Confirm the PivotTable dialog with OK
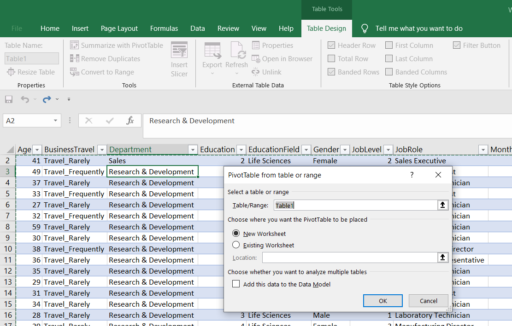The image size is (512, 326). [x=383, y=301]
